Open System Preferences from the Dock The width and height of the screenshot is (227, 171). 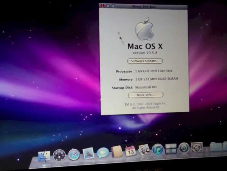pos(197,147)
